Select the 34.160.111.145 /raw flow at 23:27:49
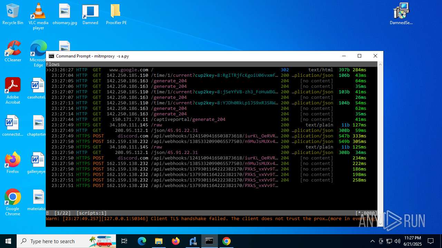This screenshot has height=248, width=442. tap(211, 125)
